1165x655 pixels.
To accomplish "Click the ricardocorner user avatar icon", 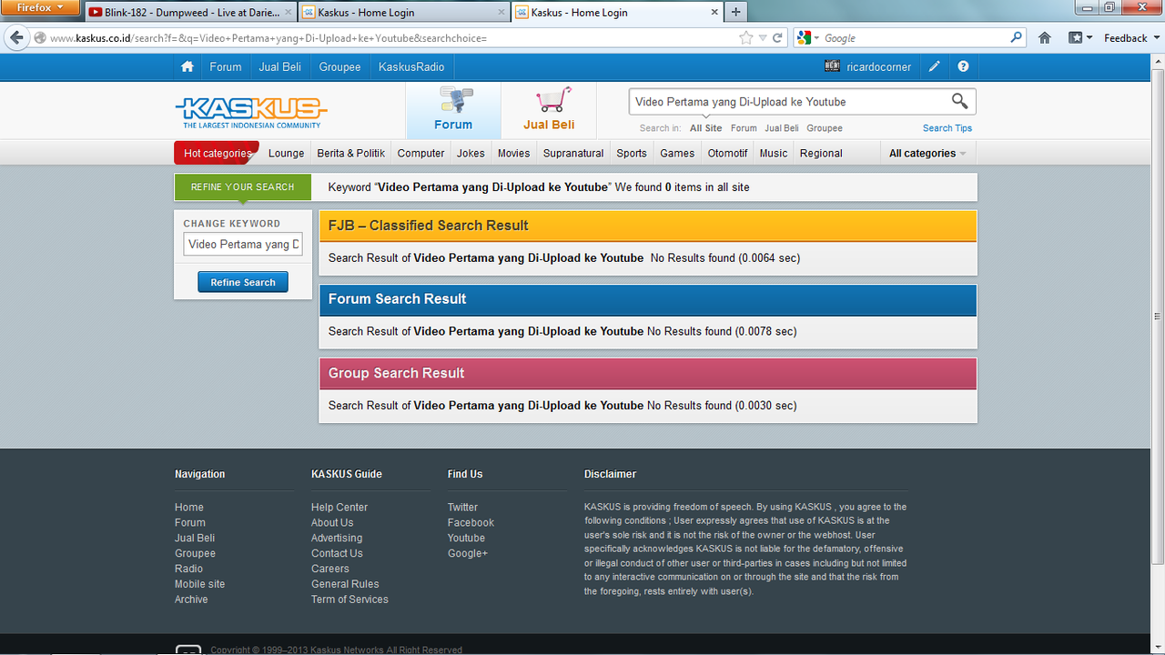I will tap(832, 66).
